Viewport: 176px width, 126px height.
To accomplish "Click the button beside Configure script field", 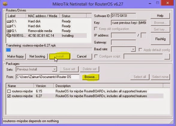I will 167,56.
